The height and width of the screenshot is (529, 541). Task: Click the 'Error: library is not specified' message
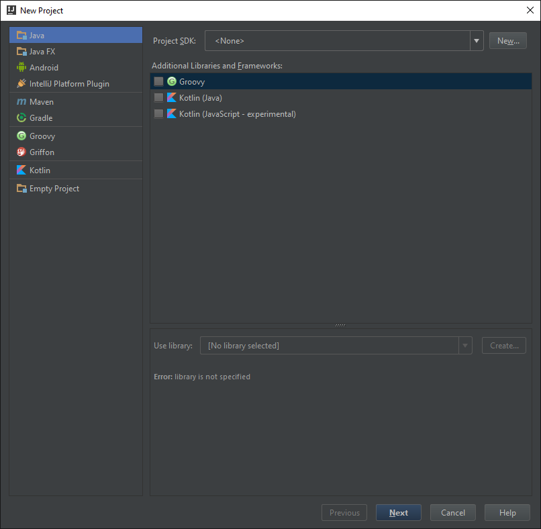(202, 377)
